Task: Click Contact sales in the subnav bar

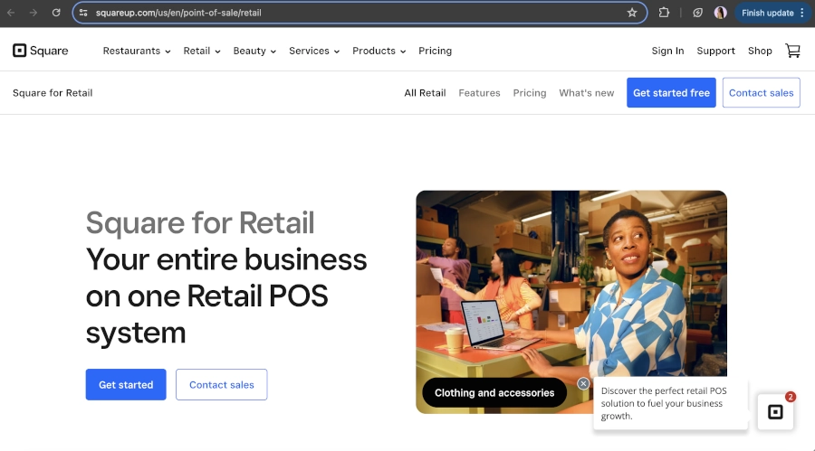Action: point(761,93)
